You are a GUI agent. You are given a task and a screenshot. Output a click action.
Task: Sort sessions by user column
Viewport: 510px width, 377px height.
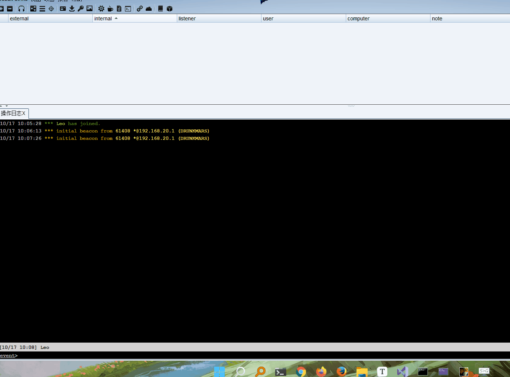[x=303, y=18]
